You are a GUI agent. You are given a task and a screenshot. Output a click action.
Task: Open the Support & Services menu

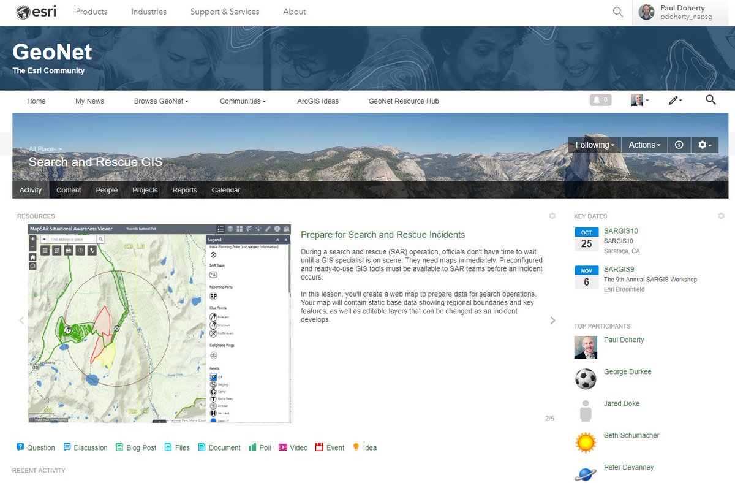pos(225,12)
